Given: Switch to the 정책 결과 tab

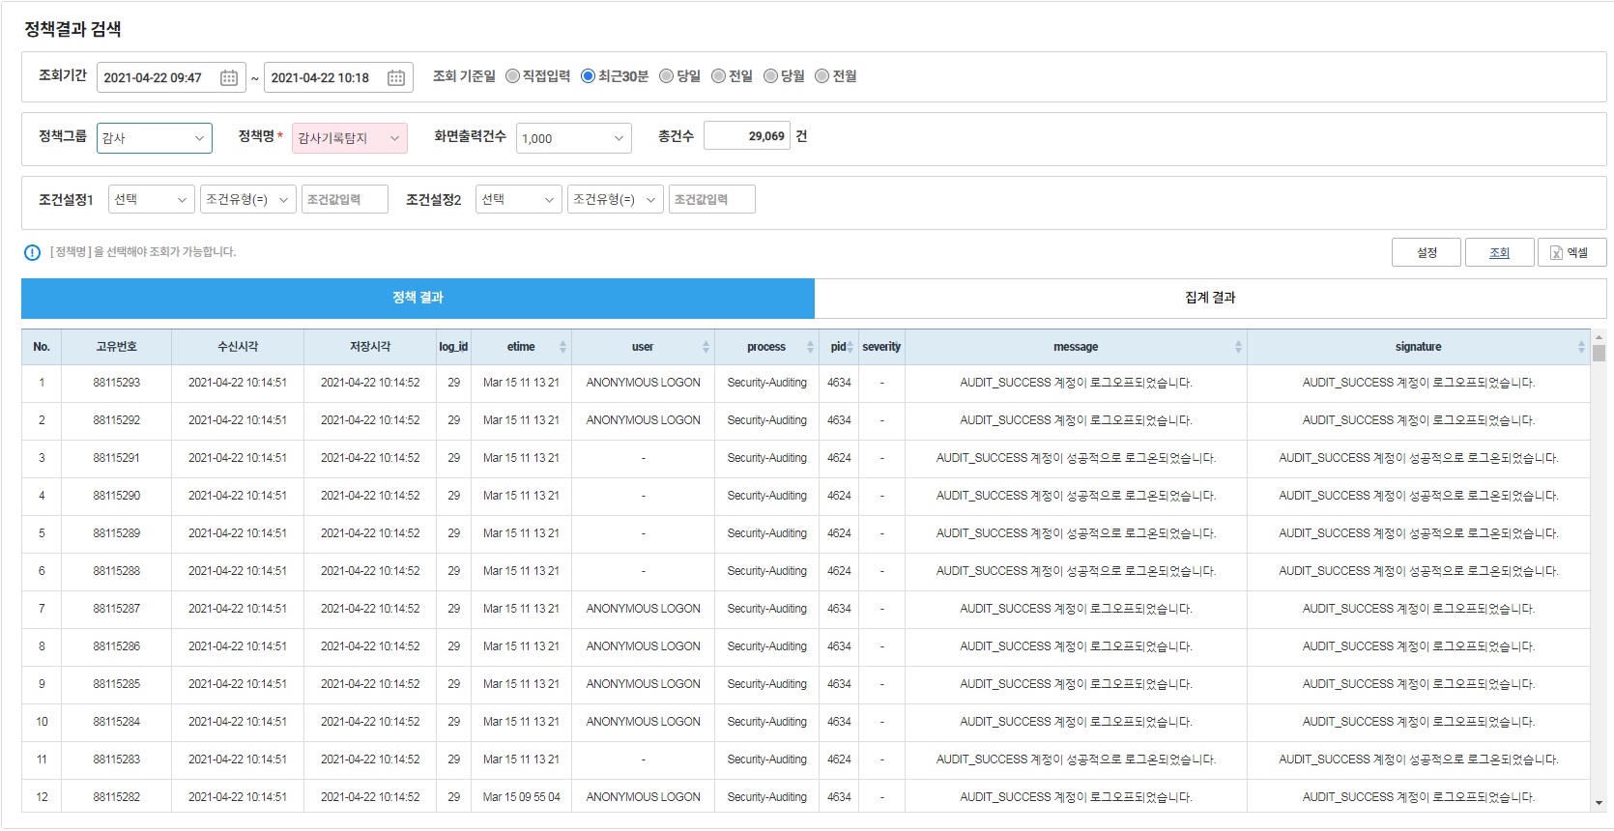Looking at the screenshot, I should (418, 298).
